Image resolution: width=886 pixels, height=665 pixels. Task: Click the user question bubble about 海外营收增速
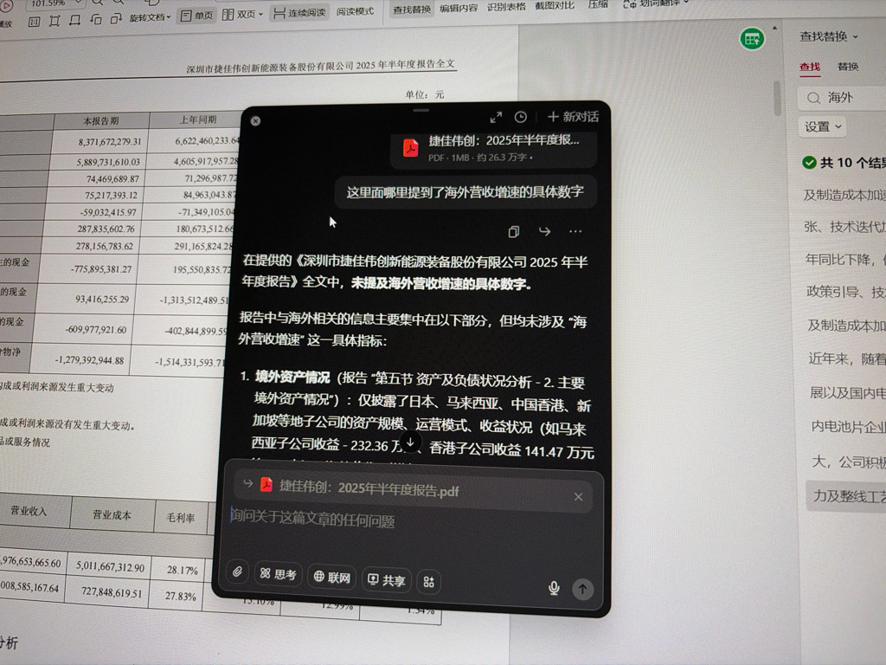pyautogui.click(x=465, y=192)
